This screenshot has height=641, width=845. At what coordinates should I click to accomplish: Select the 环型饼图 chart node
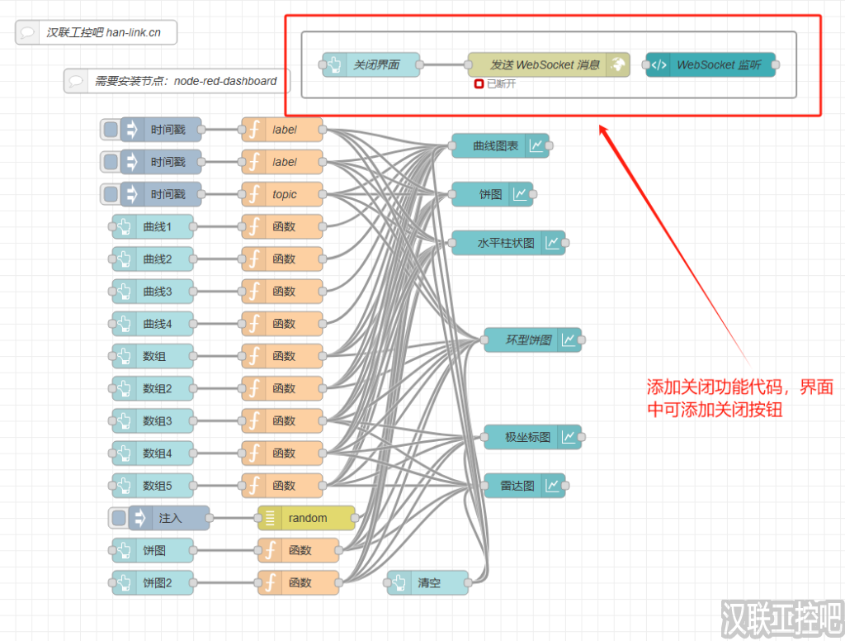coord(528,340)
